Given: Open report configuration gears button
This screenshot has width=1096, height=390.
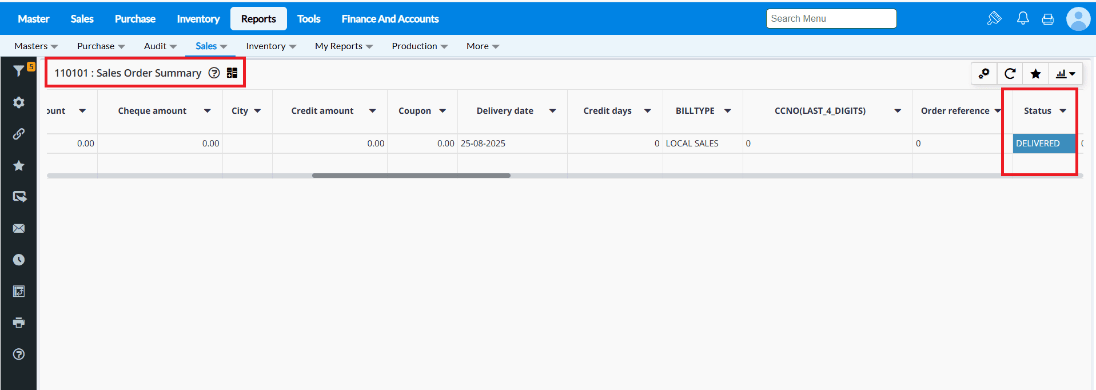Looking at the screenshot, I should pos(984,74).
